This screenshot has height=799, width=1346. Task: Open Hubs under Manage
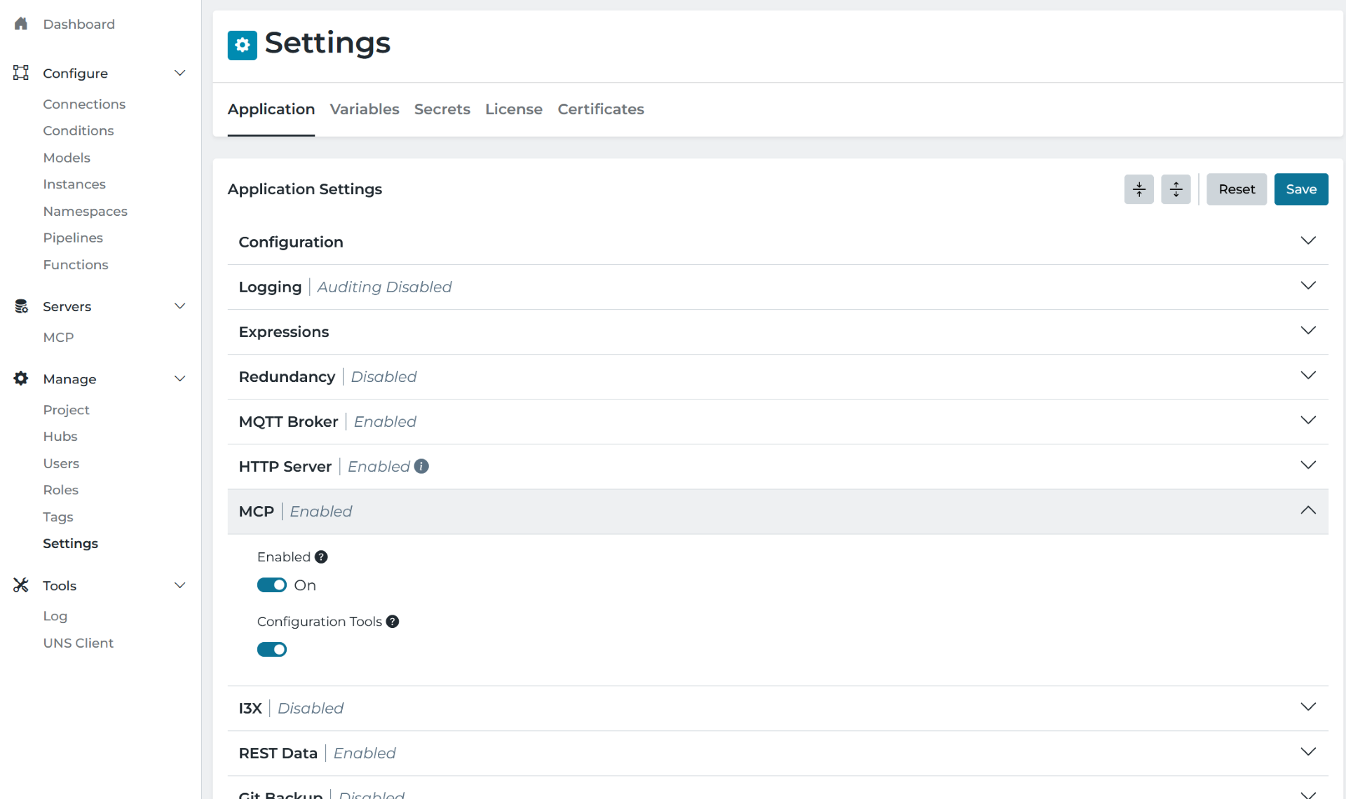coord(60,437)
